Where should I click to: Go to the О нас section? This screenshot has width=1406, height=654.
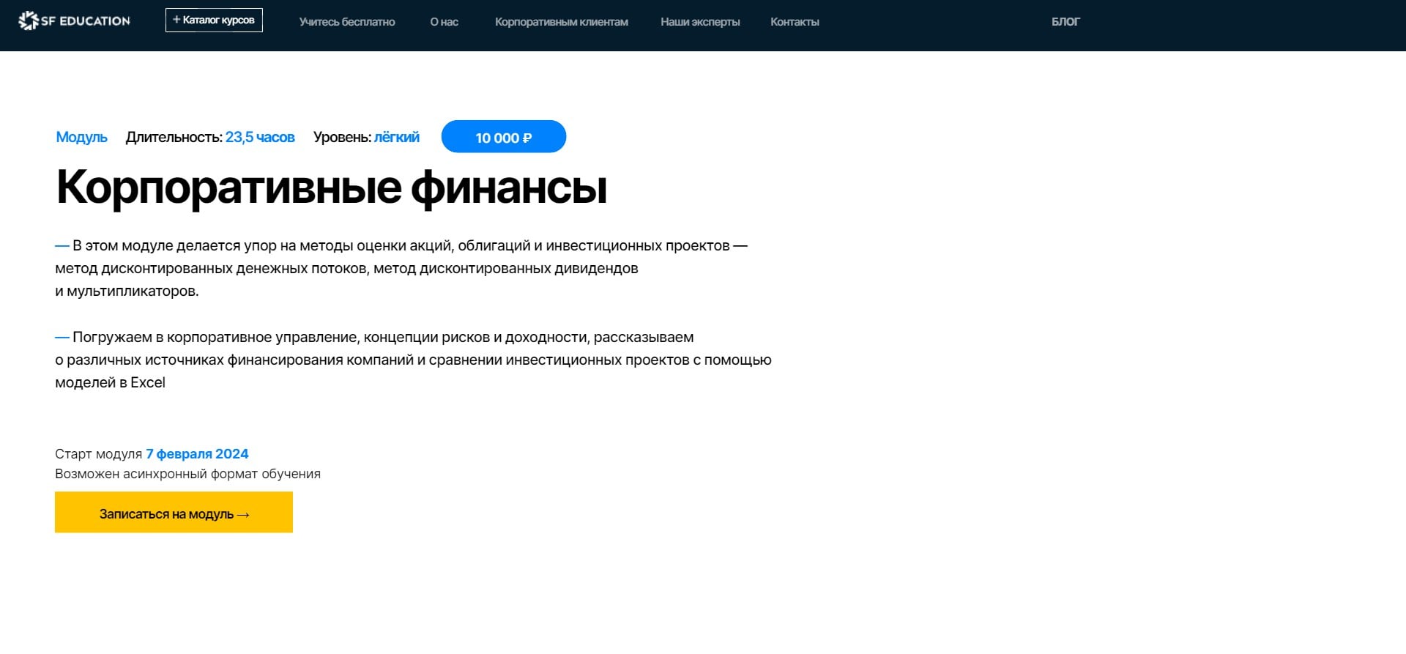(444, 22)
